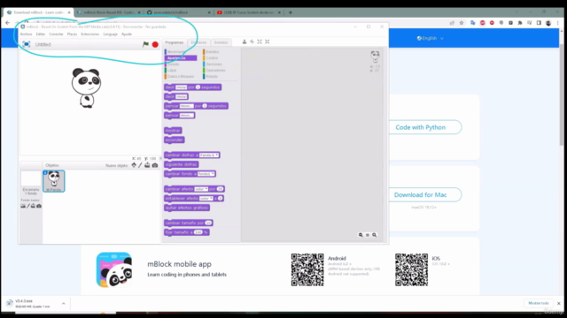Open the browser extensions puzzle icon

coord(520,23)
